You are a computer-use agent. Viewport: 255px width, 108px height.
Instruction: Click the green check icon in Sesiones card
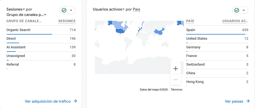pyautogui.click(x=64, y=11)
